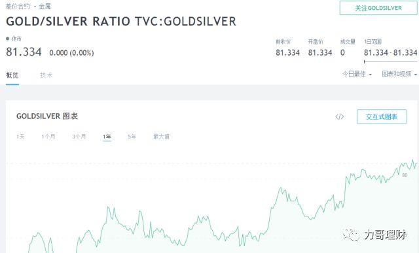Select the 1天 time range
This screenshot has height=253, width=419.
[20, 137]
